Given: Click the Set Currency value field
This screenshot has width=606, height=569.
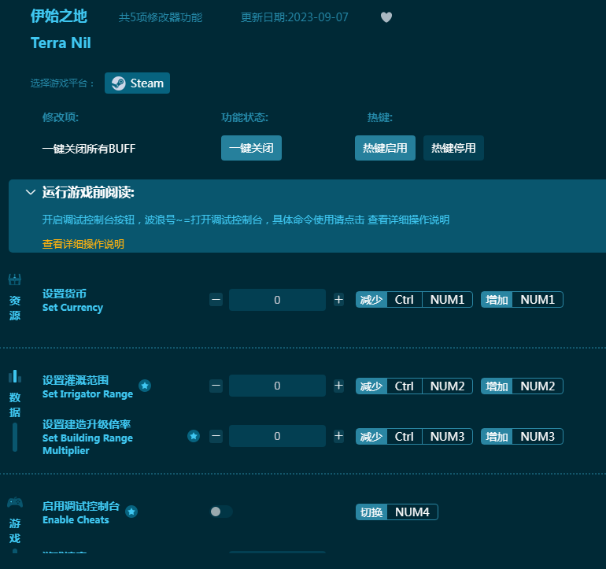Looking at the screenshot, I should [x=277, y=300].
